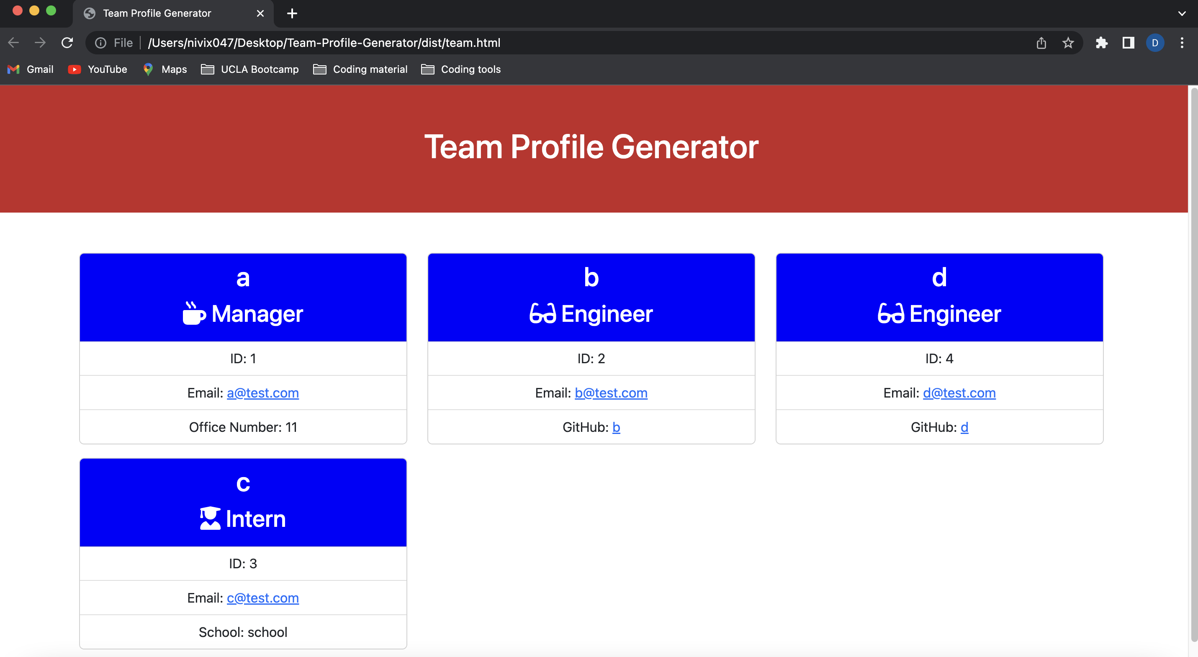1198x657 pixels.
Task: Click the Chrome profile avatar D
Action: [1156, 43]
